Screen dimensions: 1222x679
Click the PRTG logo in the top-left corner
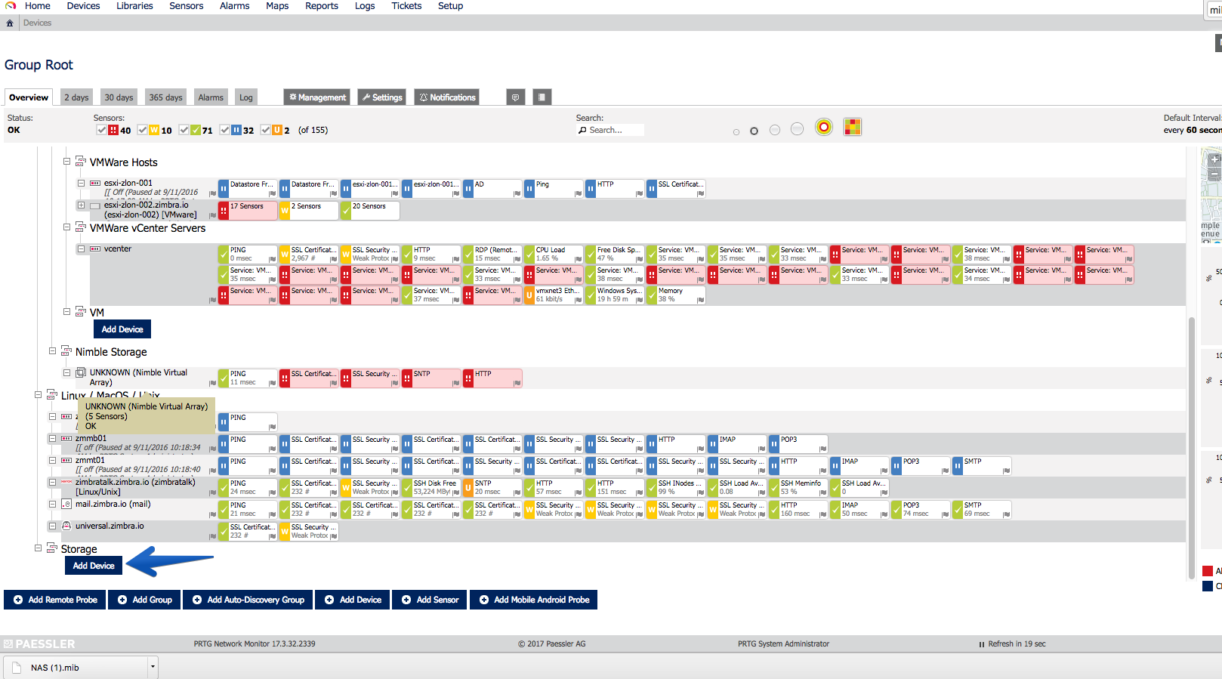(x=11, y=5)
